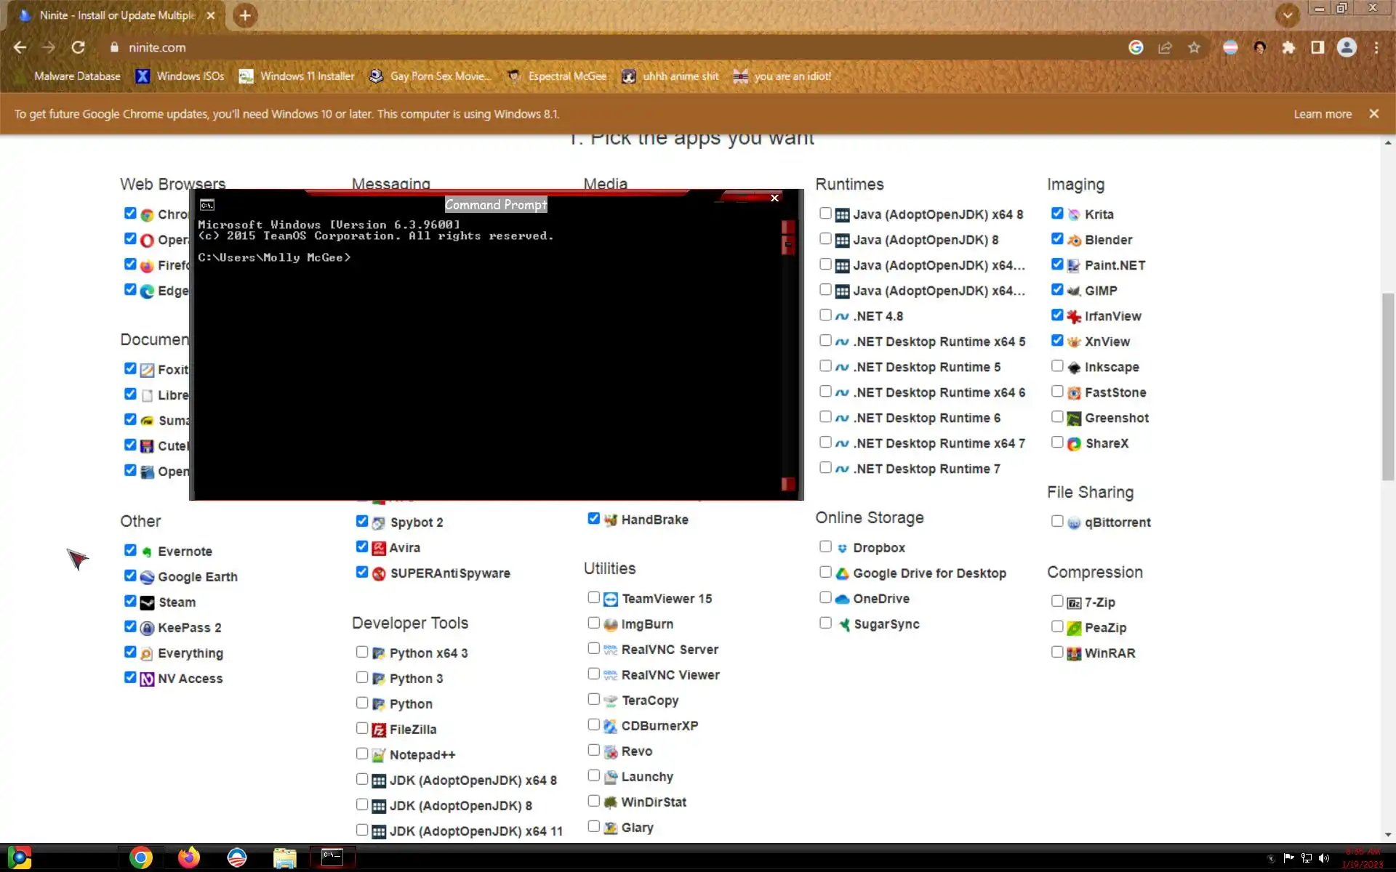Expand the tab search dropdown arrow
The width and height of the screenshot is (1396, 872).
tap(1287, 15)
